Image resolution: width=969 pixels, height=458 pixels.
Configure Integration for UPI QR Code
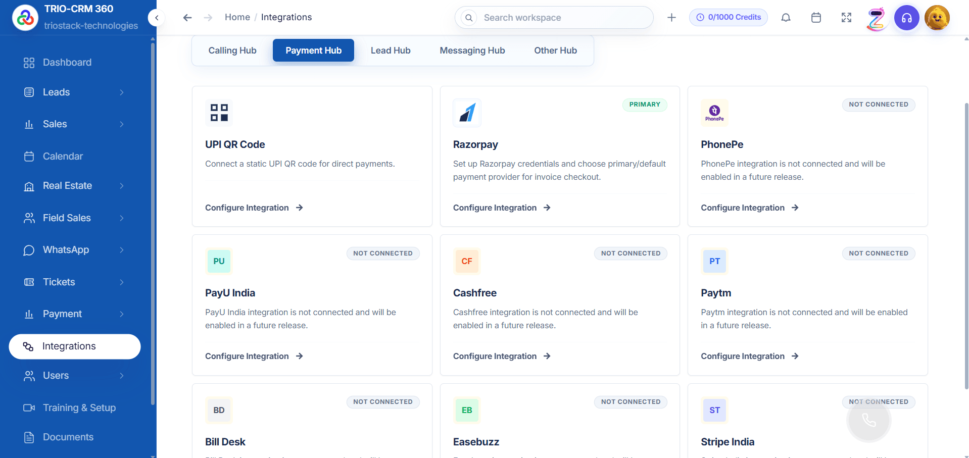[x=254, y=208]
